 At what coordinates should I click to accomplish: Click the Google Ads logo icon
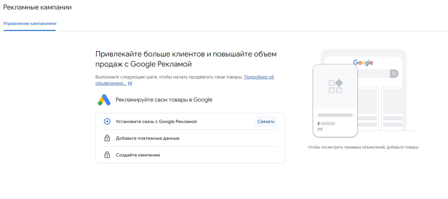click(104, 100)
